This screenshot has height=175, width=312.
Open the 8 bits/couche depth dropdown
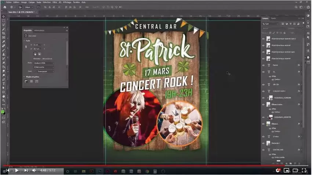(44, 67)
